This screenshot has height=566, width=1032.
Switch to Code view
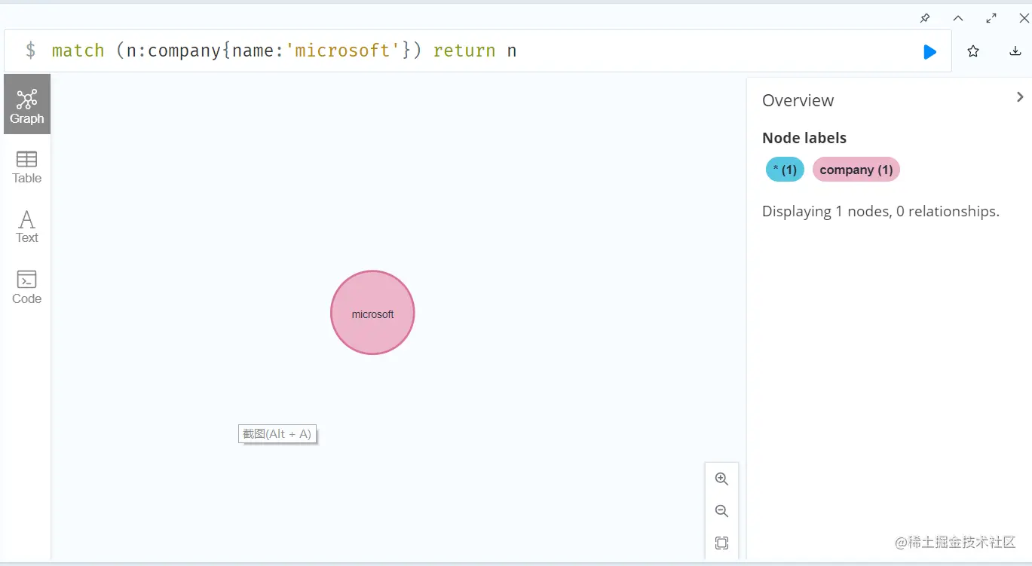click(x=27, y=286)
